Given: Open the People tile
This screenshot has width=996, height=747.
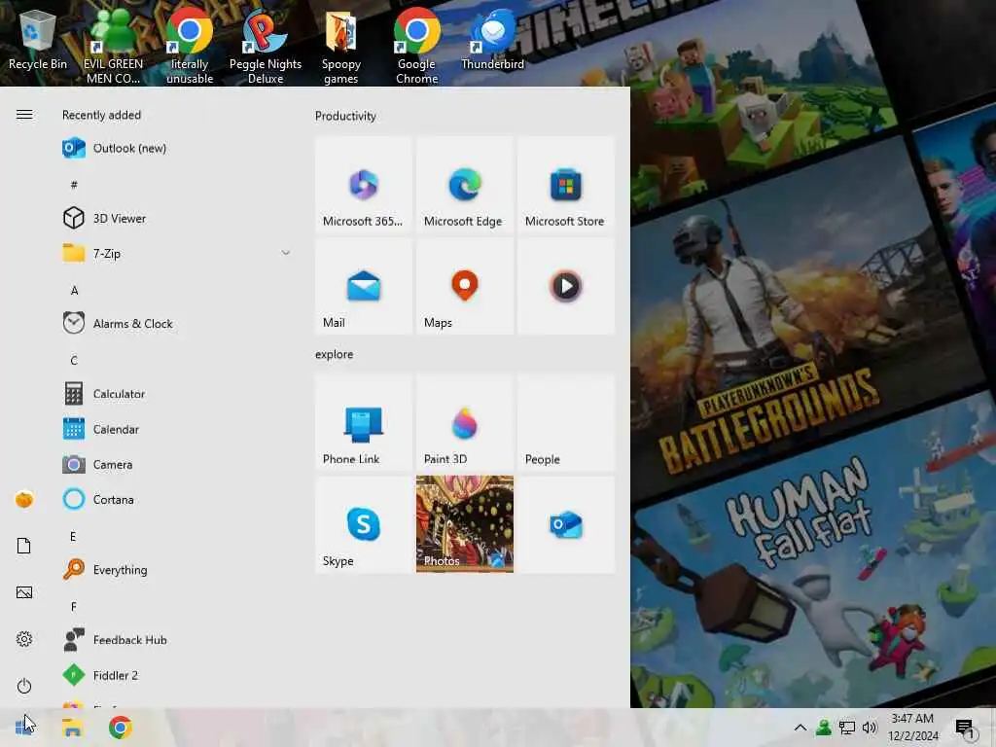Looking at the screenshot, I should (x=566, y=423).
